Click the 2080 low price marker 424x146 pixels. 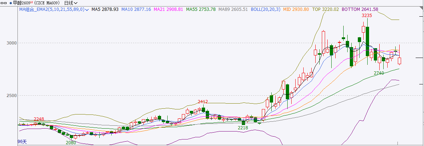71,143
